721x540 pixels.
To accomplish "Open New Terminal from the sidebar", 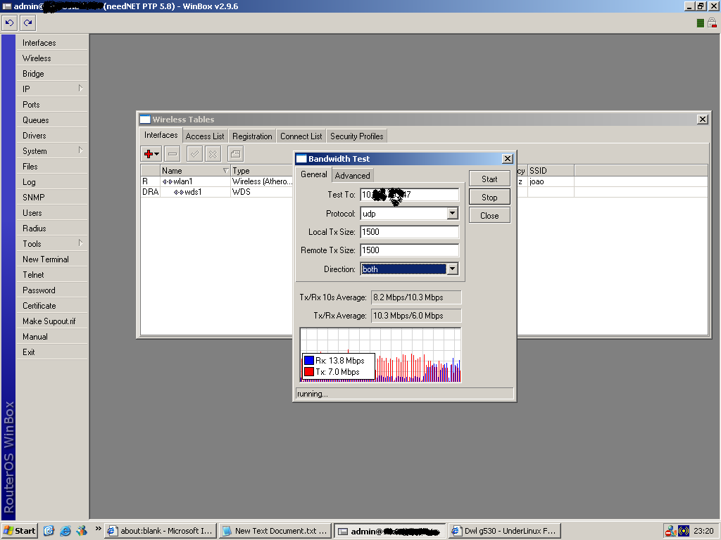I will (45, 259).
